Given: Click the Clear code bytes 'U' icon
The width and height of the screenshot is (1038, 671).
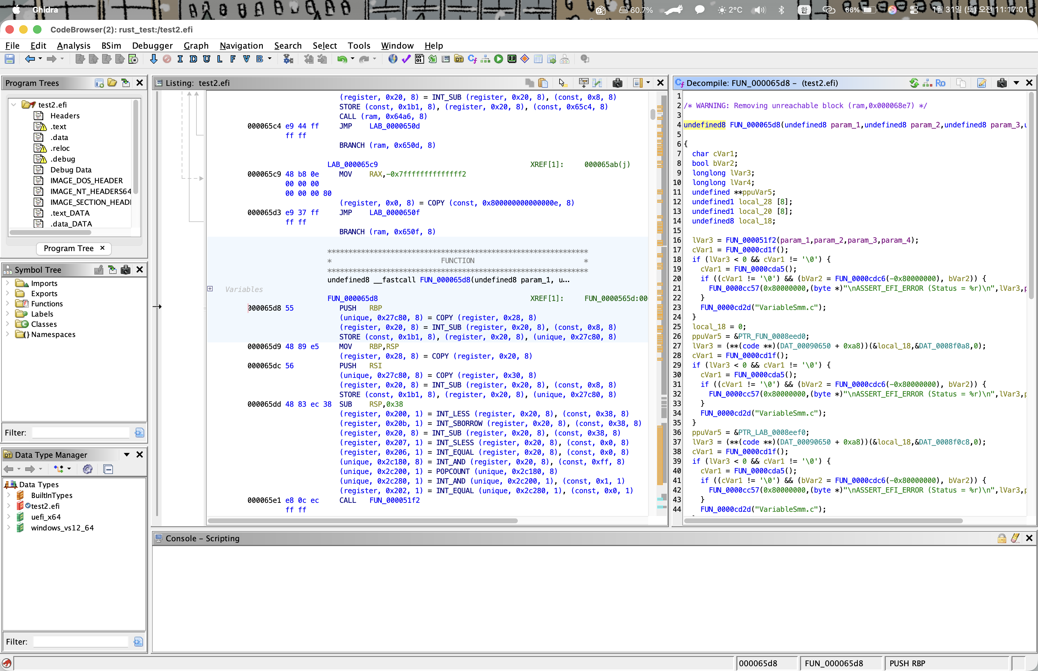Looking at the screenshot, I should pos(206,59).
